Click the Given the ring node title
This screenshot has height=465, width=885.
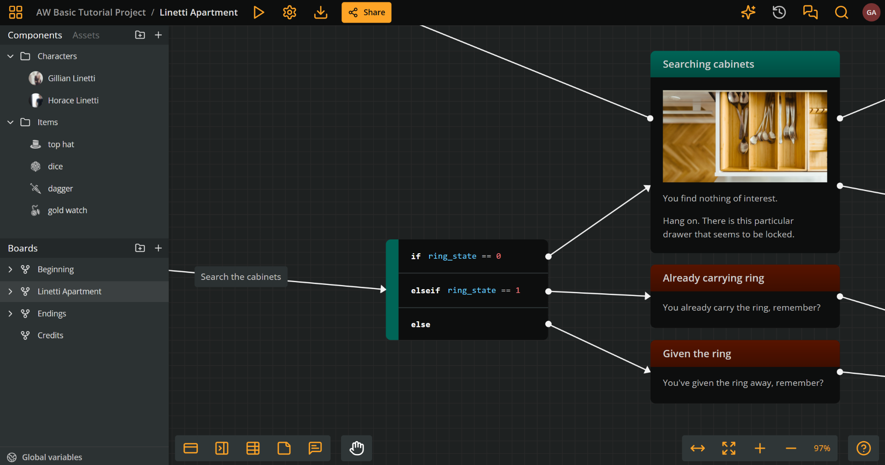point(697,354)
